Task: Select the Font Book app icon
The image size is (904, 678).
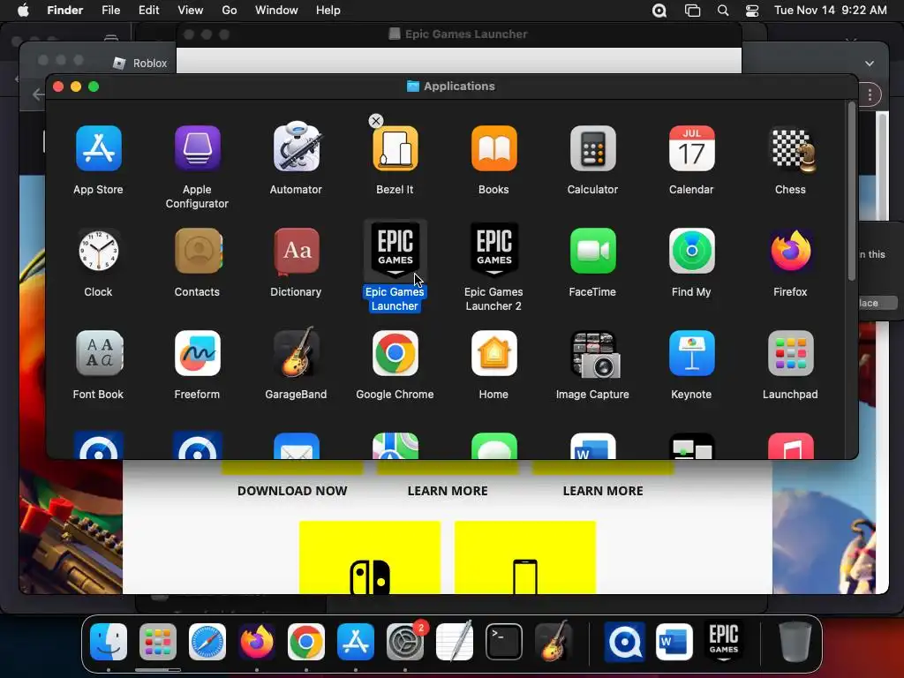Action: [x=99, y=353]
